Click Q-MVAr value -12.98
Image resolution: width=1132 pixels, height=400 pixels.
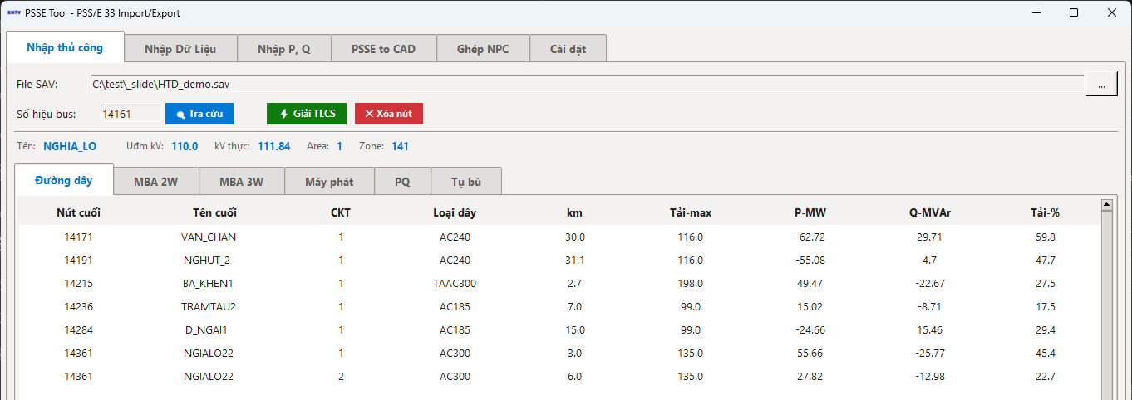coord(930,376)
